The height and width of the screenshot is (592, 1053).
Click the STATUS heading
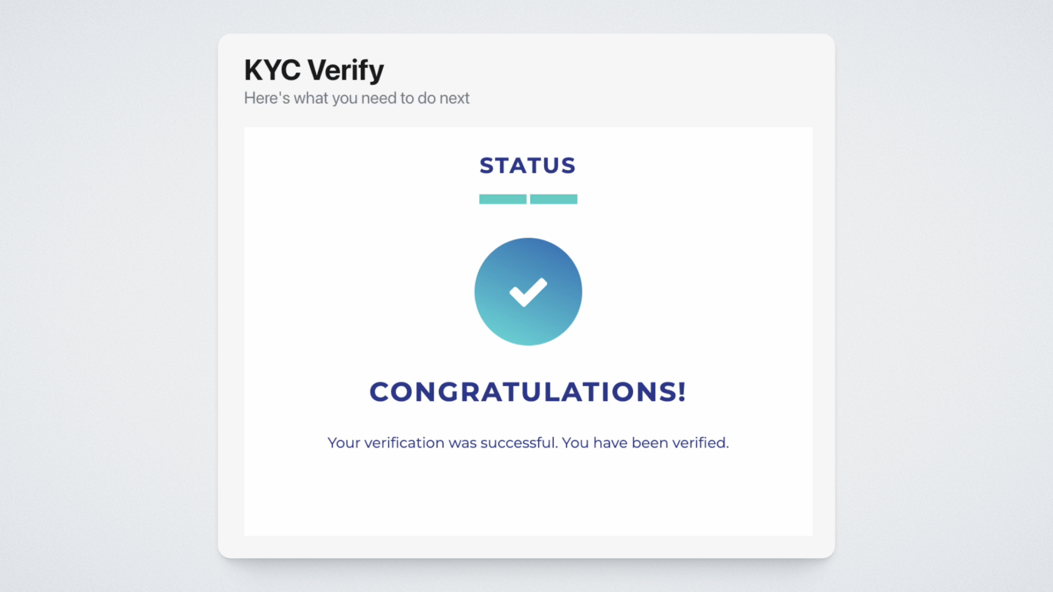[x=528, y=166]
